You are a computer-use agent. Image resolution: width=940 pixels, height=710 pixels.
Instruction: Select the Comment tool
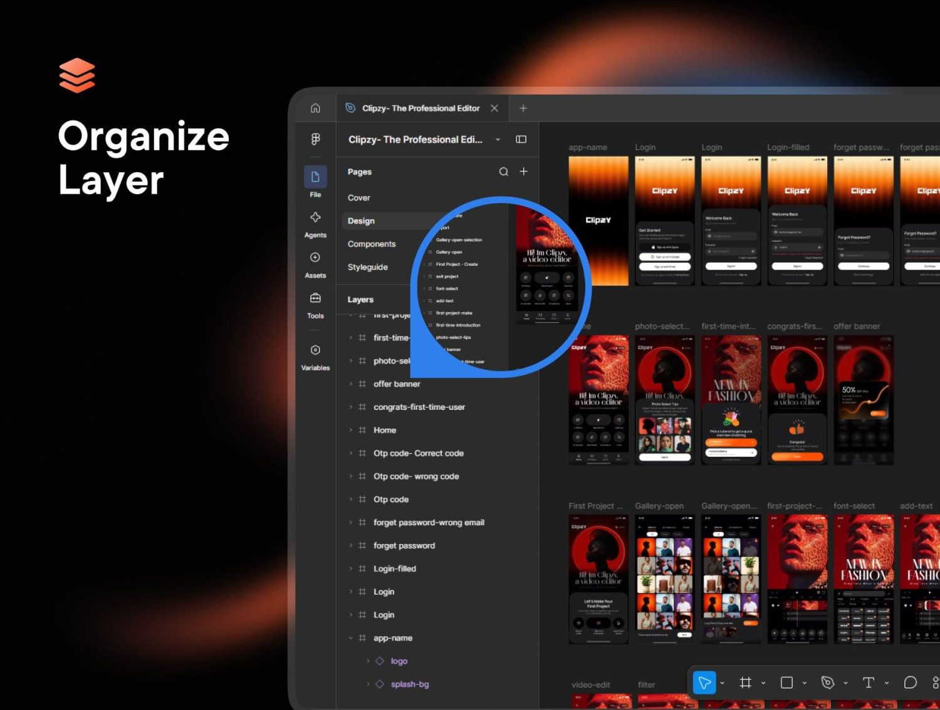point(910,682)
